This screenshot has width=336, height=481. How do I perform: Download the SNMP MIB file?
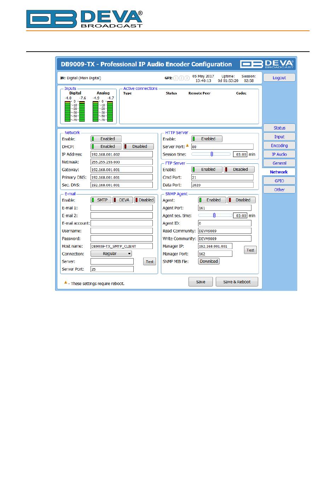click(x=209, y=261)
